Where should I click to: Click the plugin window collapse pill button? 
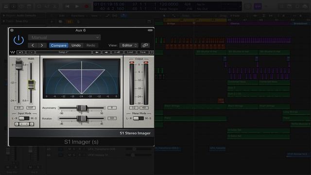pyautogui.click(x=150, y=30)
